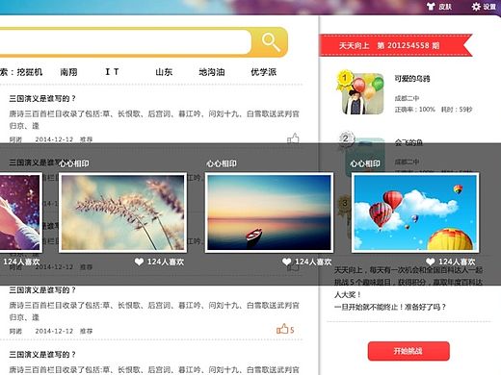Open the 设置 settings gear
The image size is (501, 375).
coord(484,7)
